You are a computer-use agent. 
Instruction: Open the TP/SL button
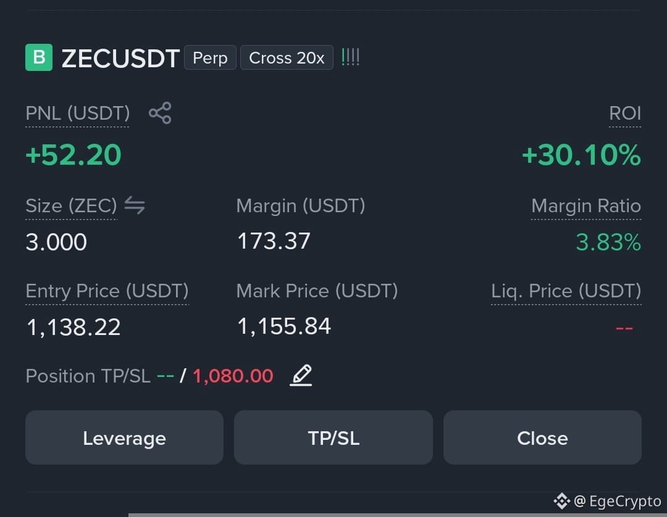333,437
